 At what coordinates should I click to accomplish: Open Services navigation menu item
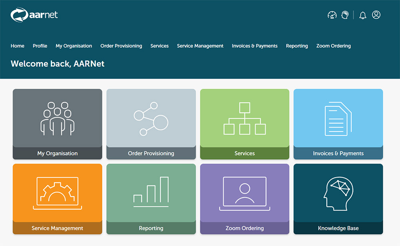click(160, 46)
